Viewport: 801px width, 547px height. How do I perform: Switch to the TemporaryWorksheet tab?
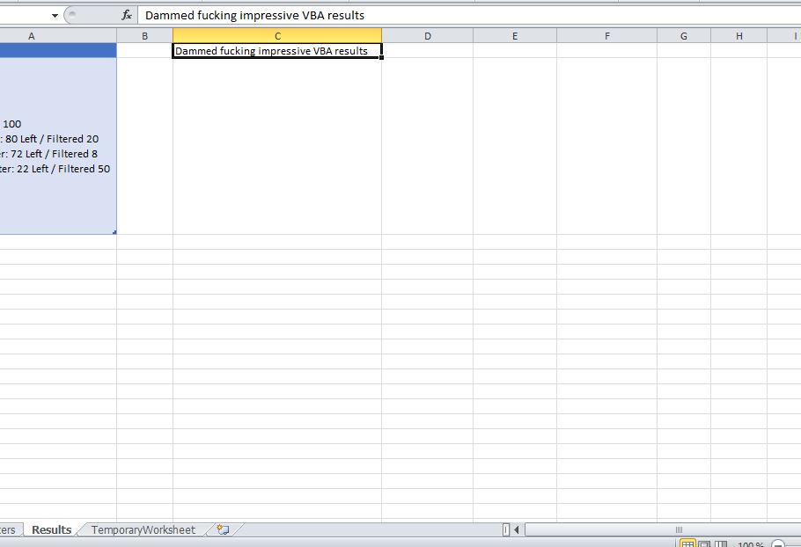coord(143,529)
